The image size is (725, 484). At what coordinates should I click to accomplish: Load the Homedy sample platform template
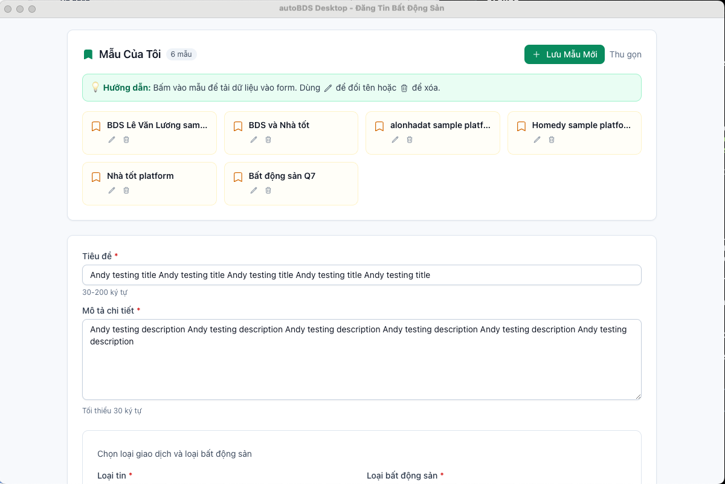pyautogui.click(x=575, y=133)
